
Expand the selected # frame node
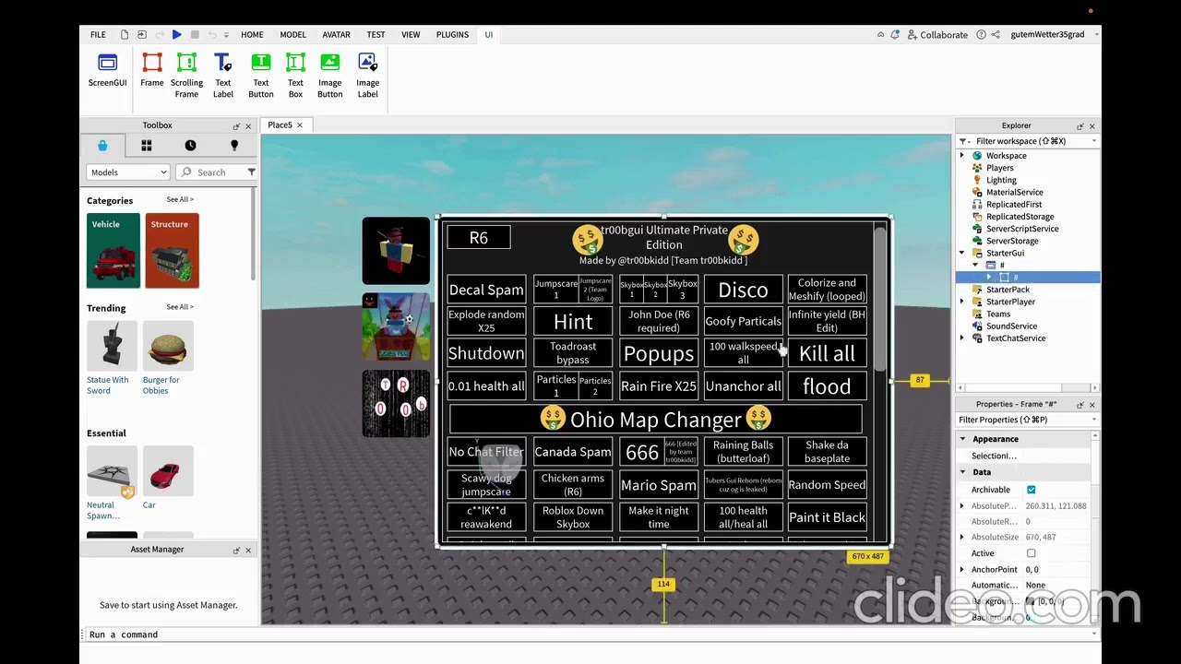(989, 277)
